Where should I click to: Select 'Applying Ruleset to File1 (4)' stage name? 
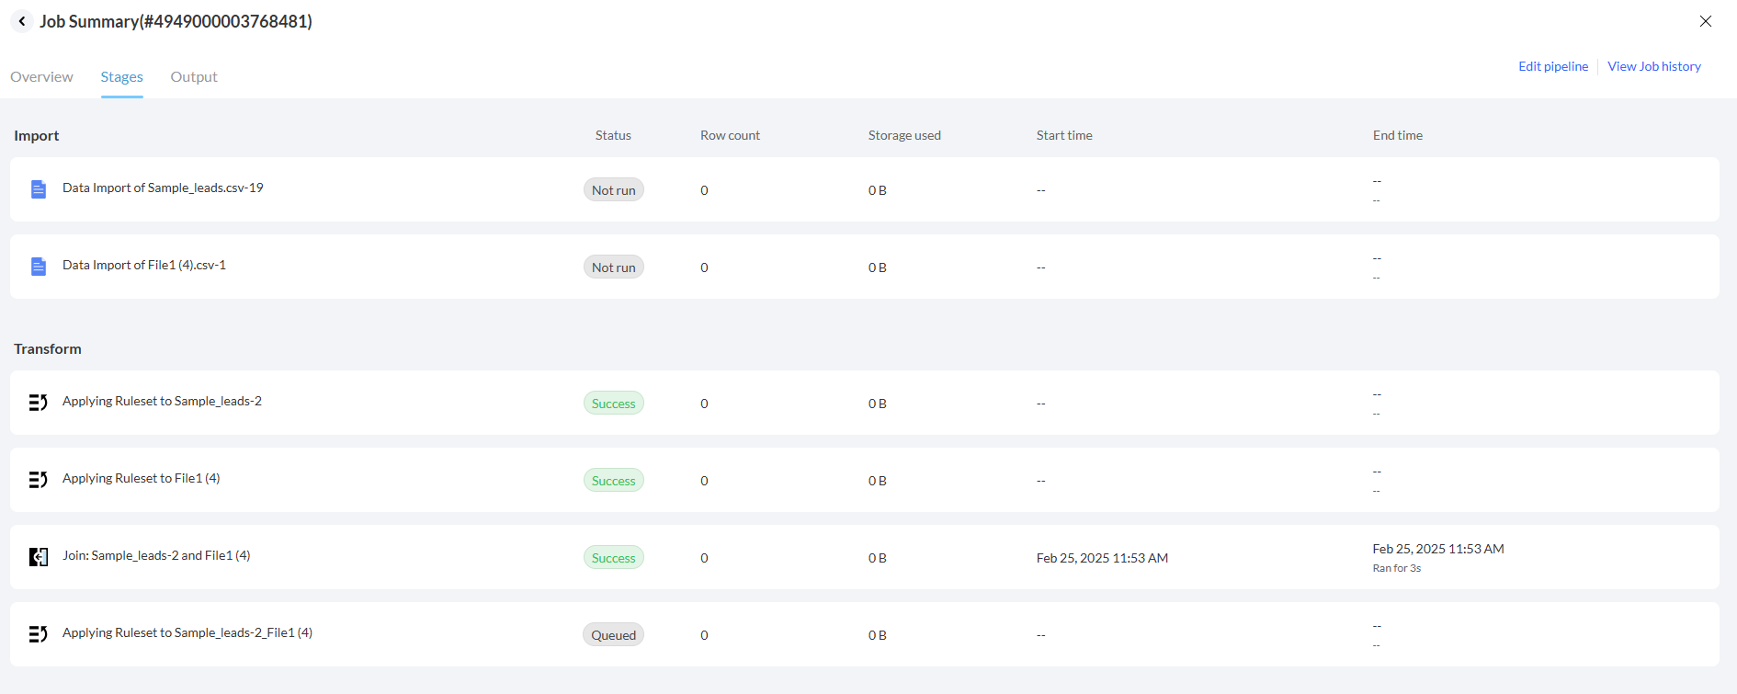[142, 478]
